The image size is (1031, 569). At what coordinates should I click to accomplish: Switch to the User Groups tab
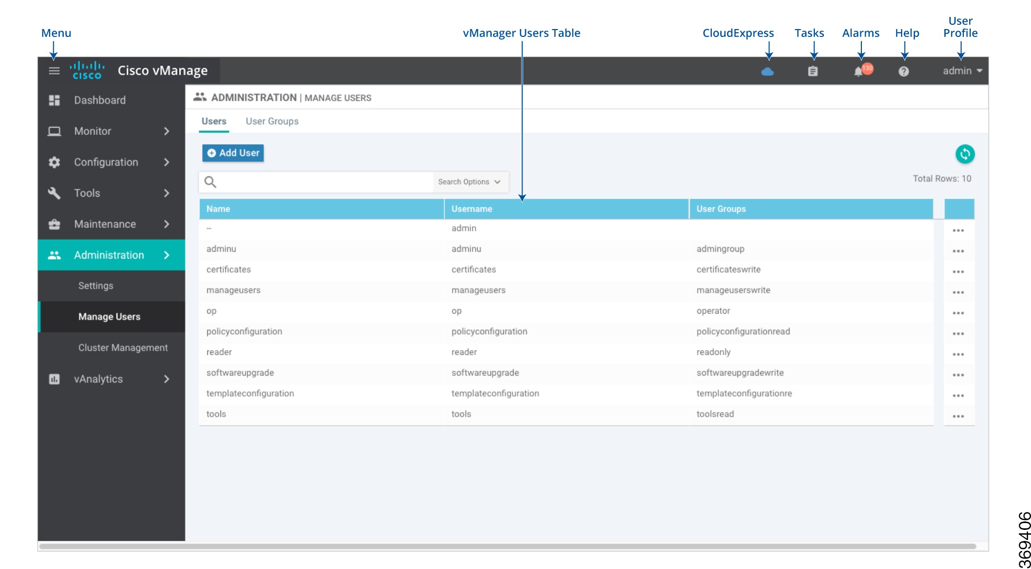[x=272, y=121]
